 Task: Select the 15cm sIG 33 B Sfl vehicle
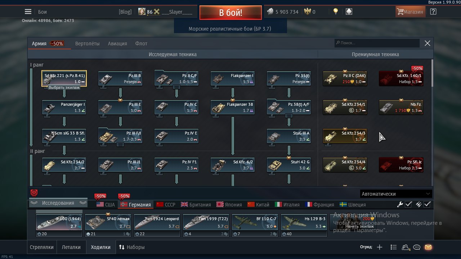64,136
